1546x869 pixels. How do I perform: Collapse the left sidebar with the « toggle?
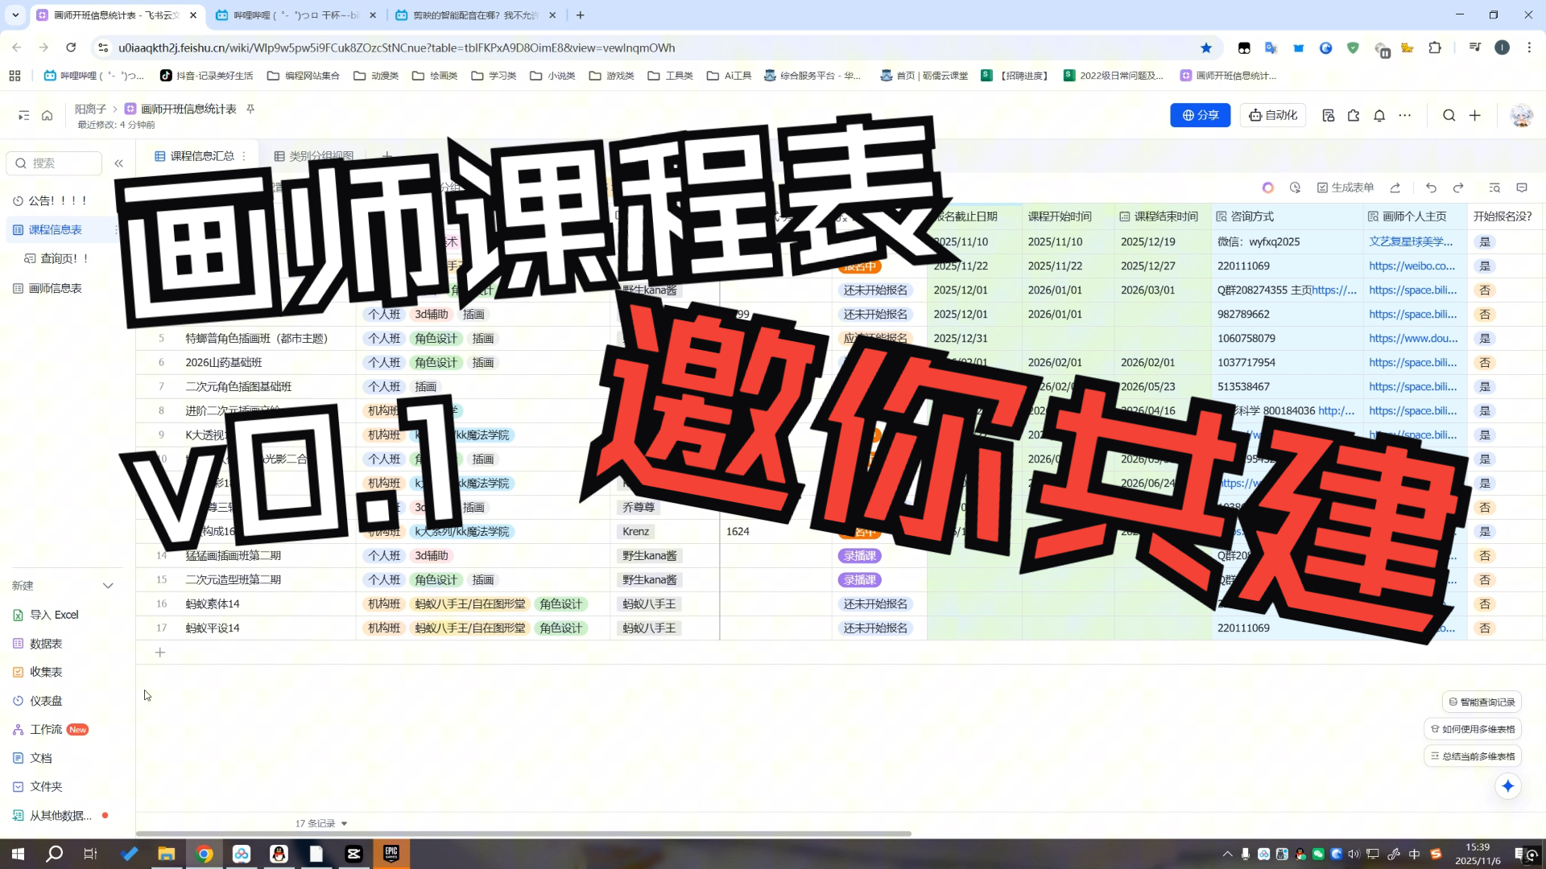(x=119, y=163)
